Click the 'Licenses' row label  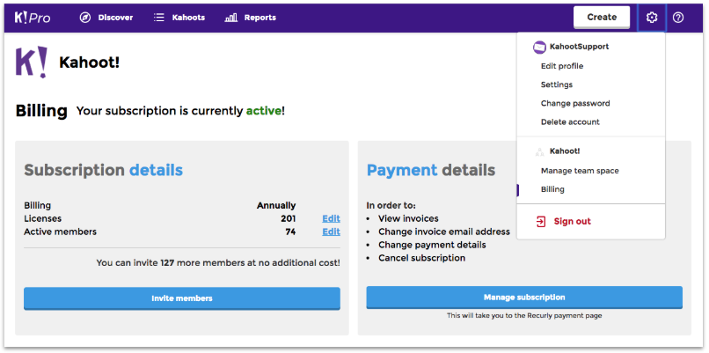42,218
